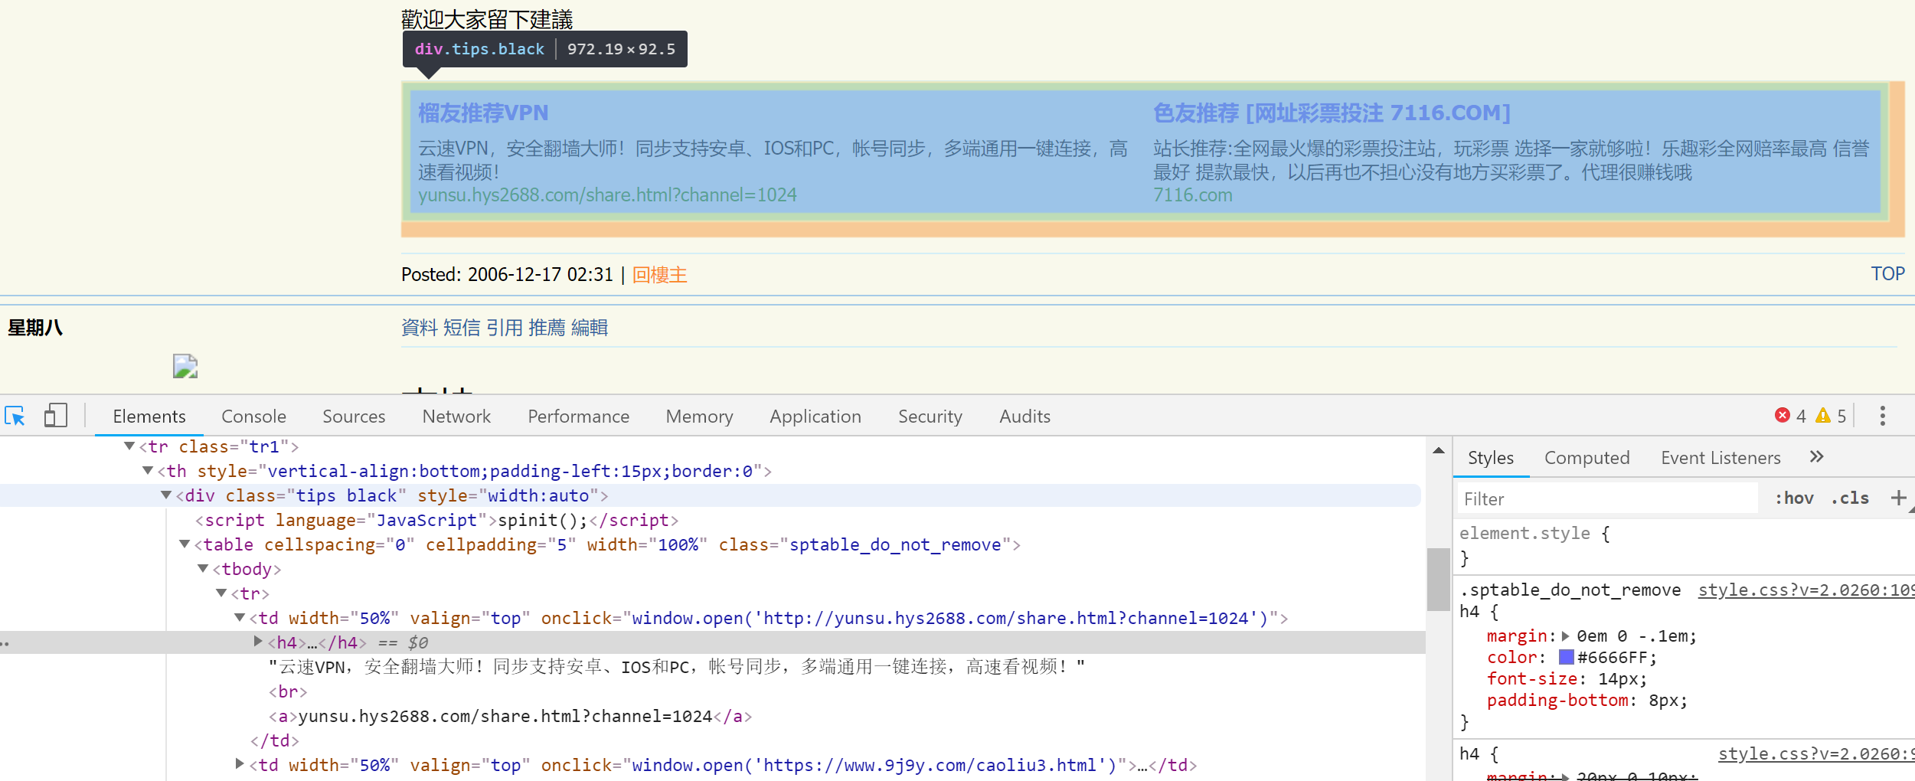Open the Network panel
This screenshot has height=781, width=1915.
pos(456,416)
